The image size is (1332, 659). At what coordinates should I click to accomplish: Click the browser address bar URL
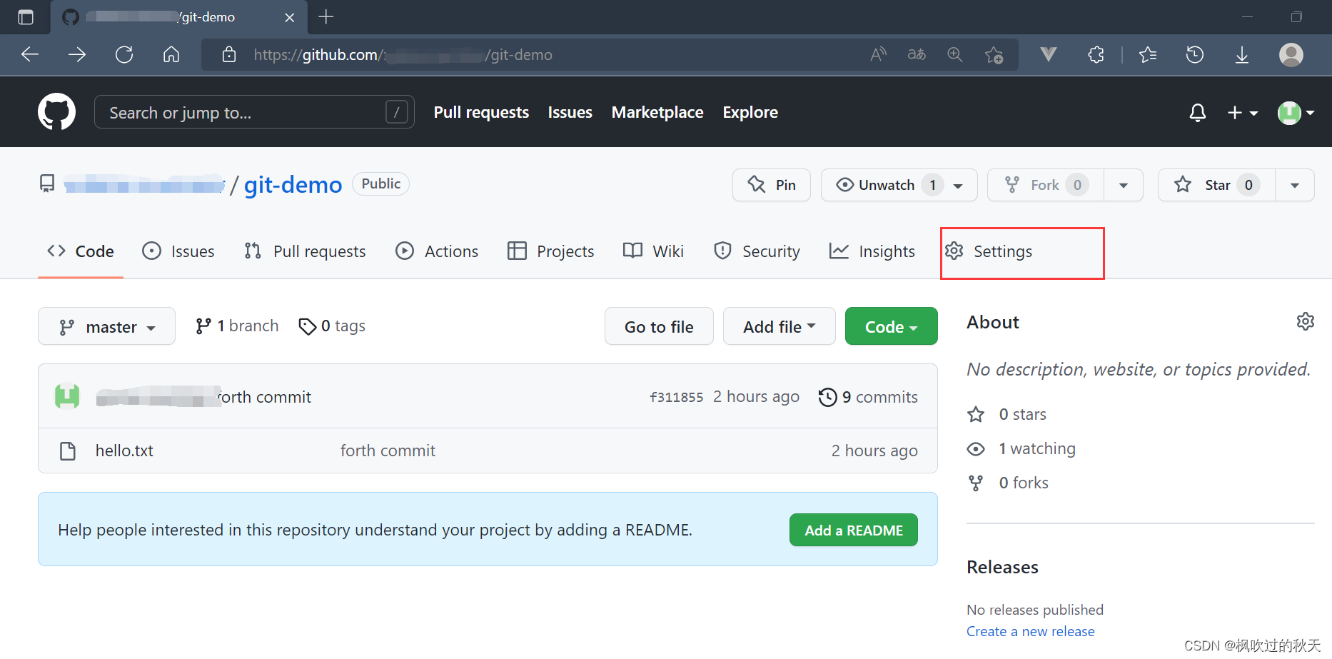pyautogui.click(x=403, y=54)
